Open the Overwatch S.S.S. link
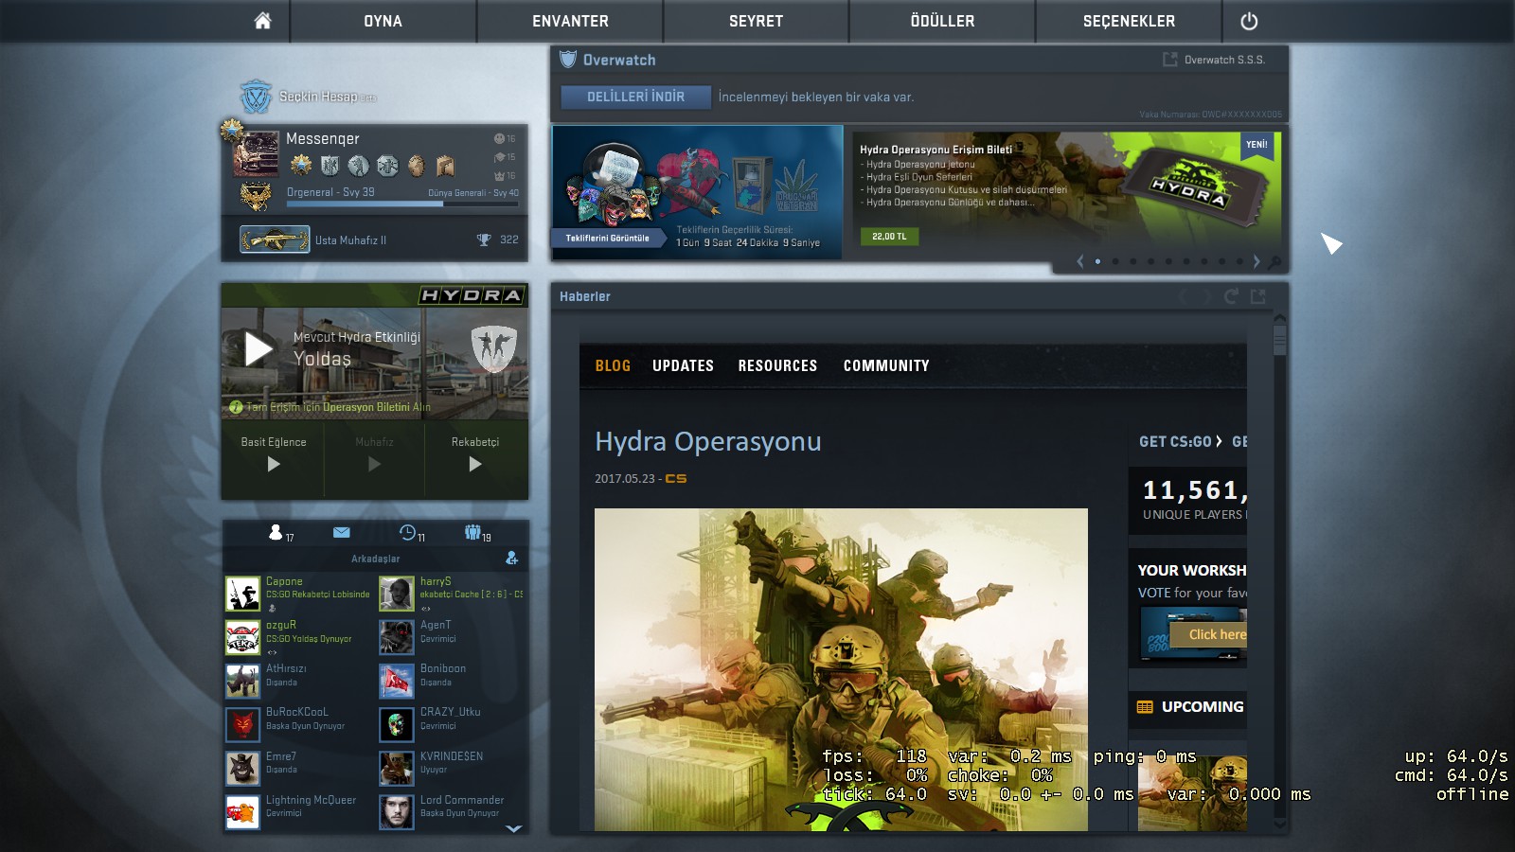 1224,60
